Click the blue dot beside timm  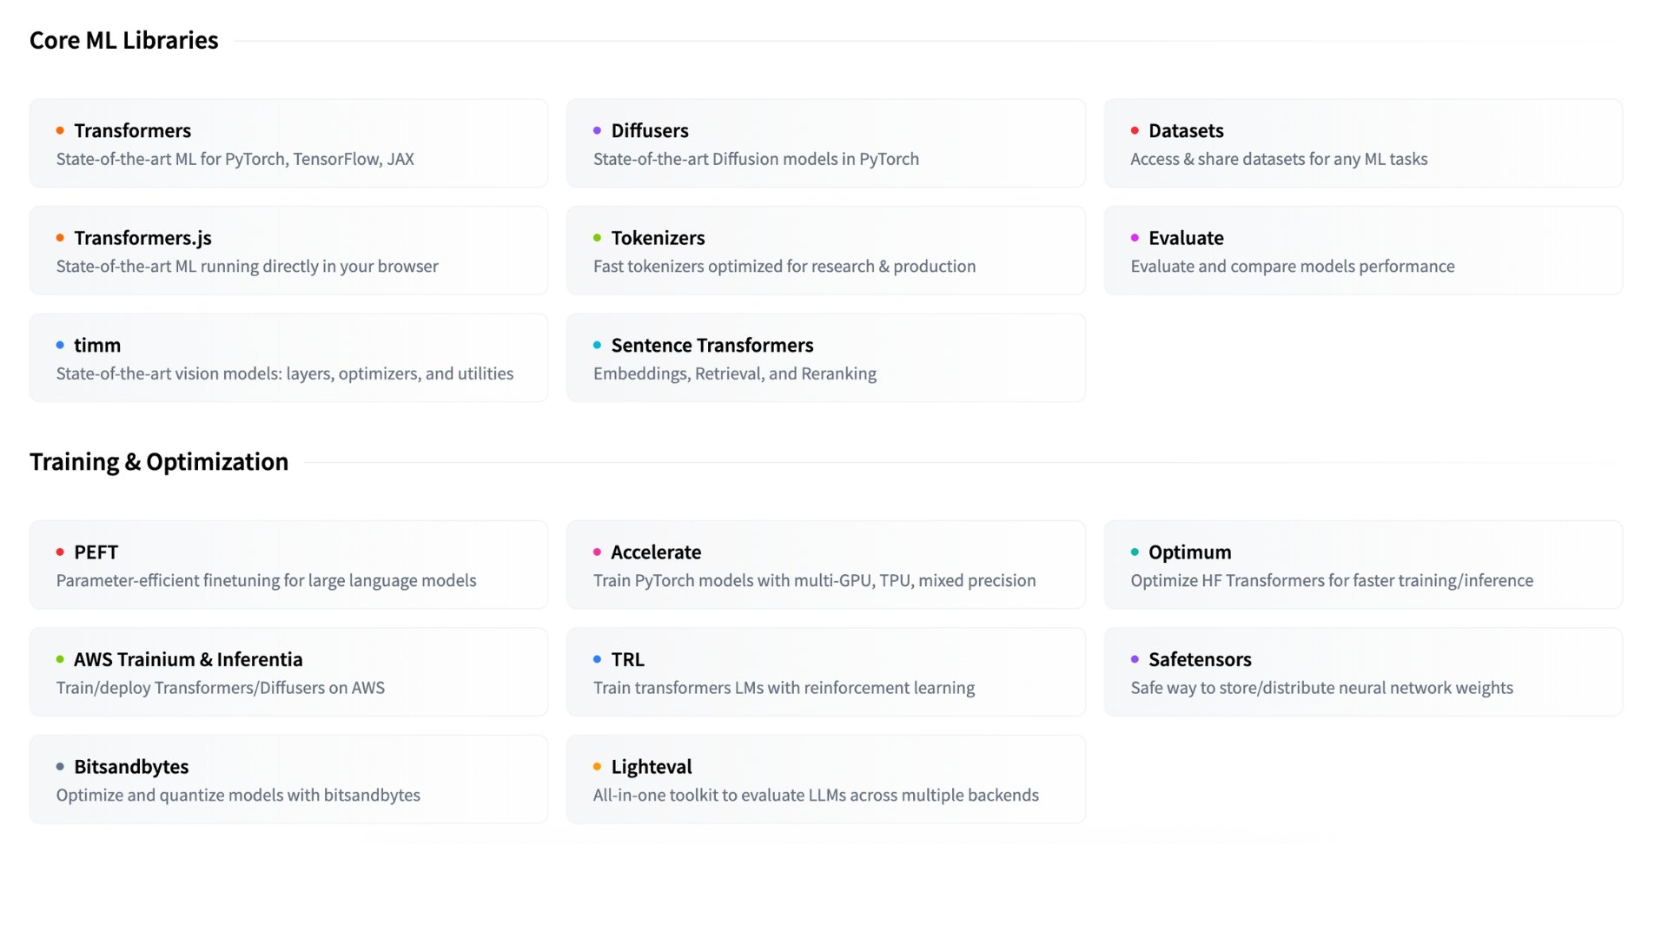(x=60, y=345)
